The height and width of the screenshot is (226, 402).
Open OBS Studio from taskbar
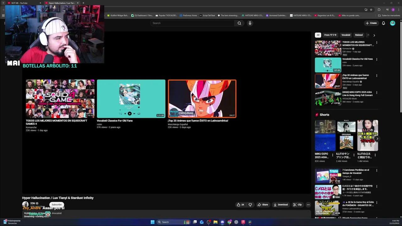pos(209,222)
